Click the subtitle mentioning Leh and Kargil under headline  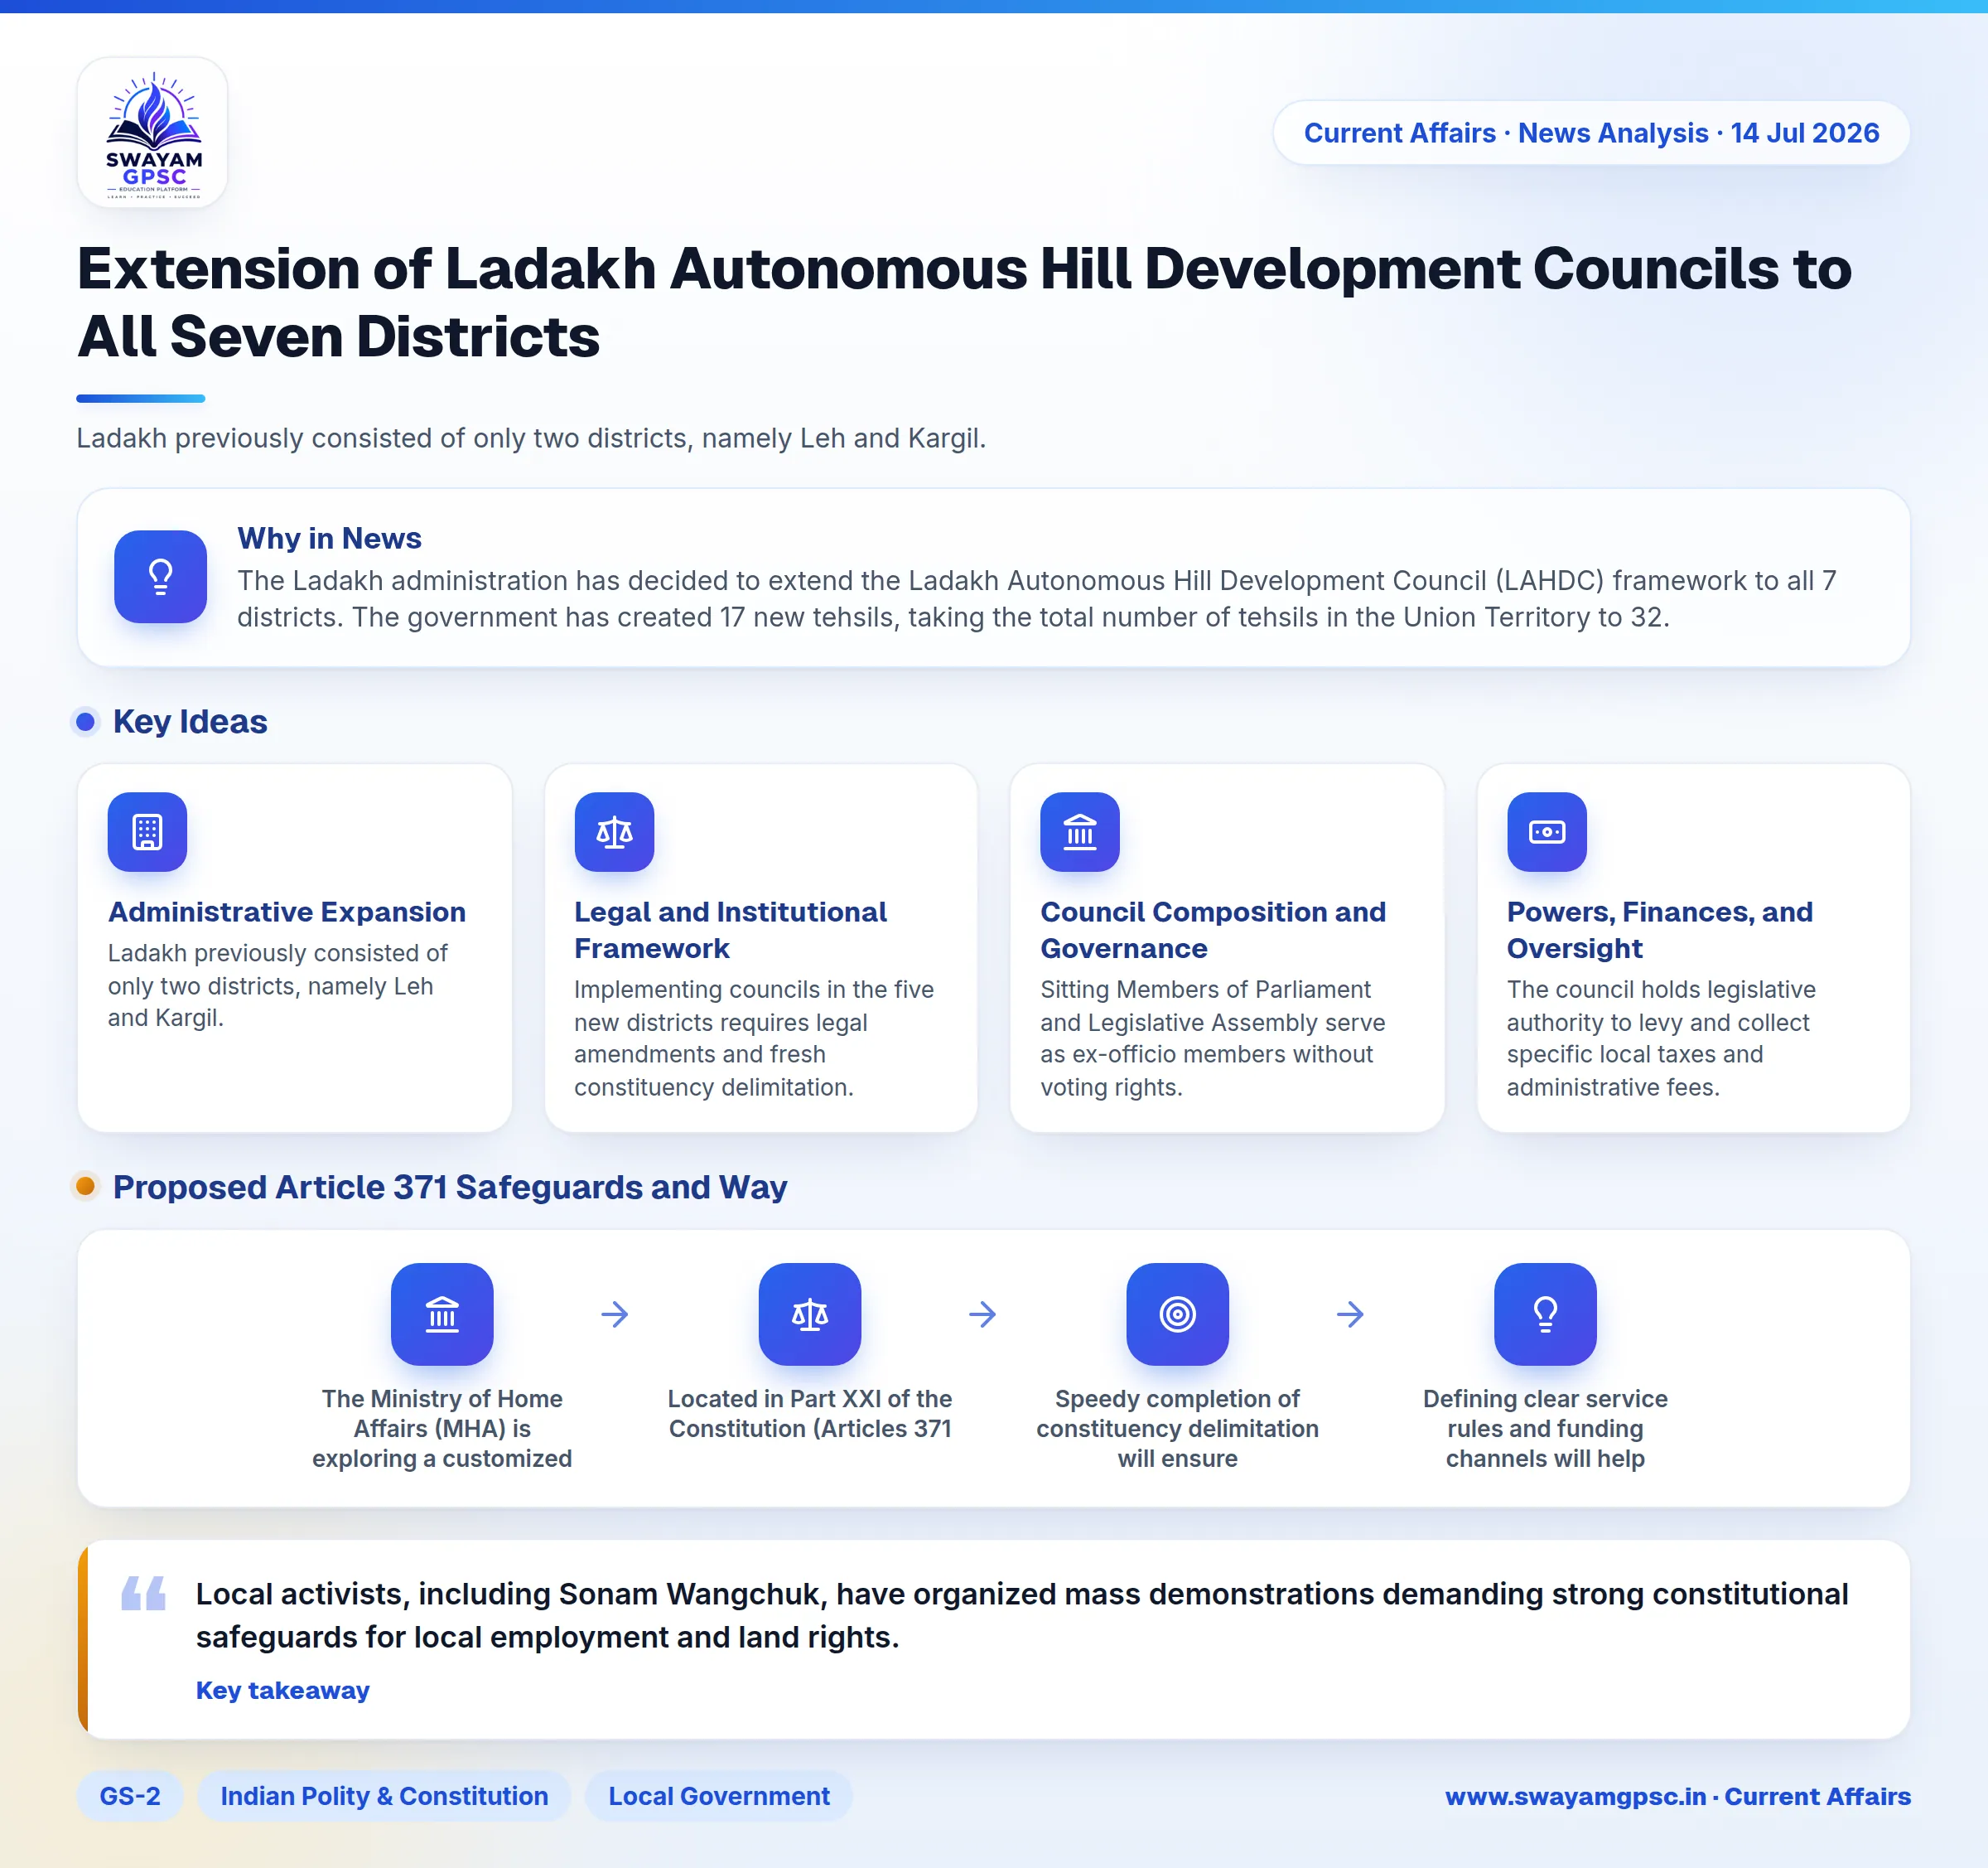click(531, 438)
